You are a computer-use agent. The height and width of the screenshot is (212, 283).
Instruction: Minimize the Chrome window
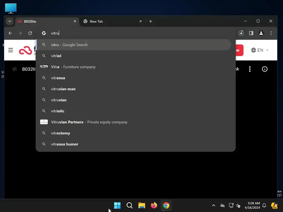coord(245,21)
